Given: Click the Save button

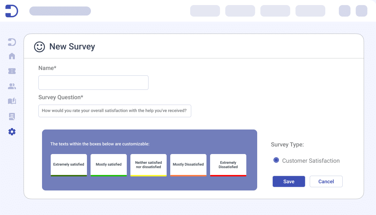Looking at the screenshot, I should [x=289, y=181].
